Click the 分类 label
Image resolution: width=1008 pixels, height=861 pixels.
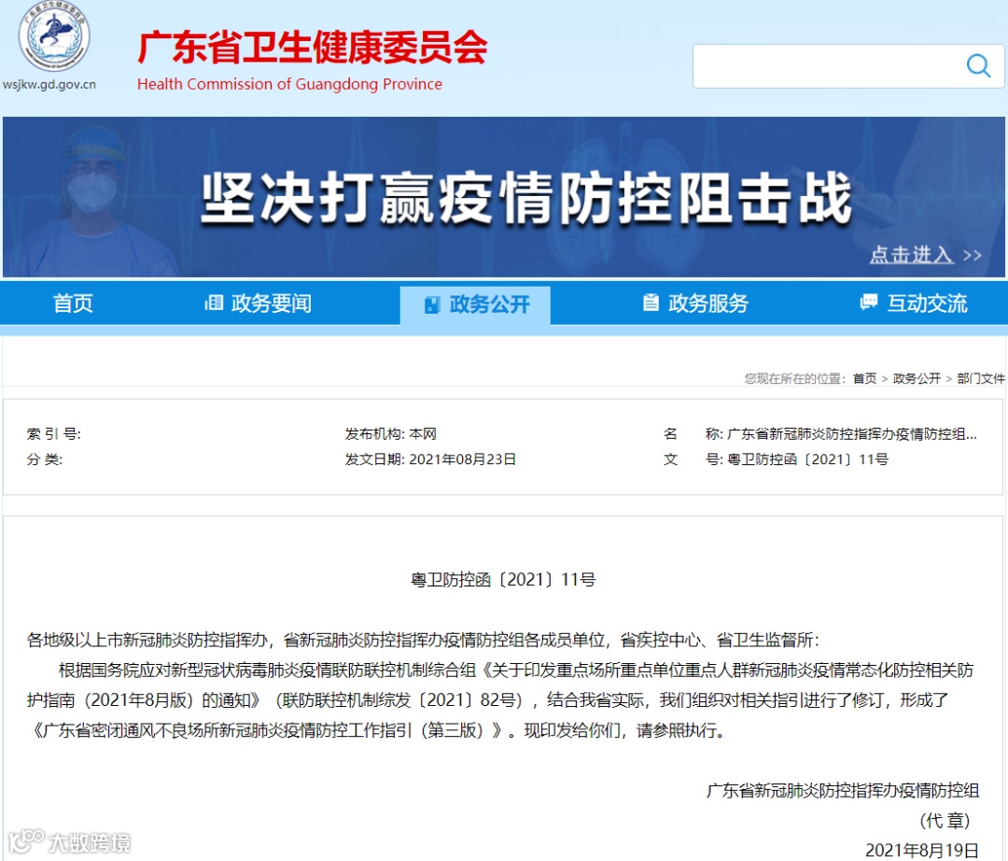45,459
